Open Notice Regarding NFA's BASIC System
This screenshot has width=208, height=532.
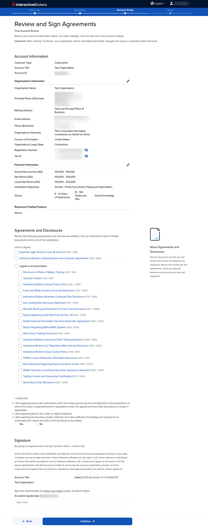44,327
